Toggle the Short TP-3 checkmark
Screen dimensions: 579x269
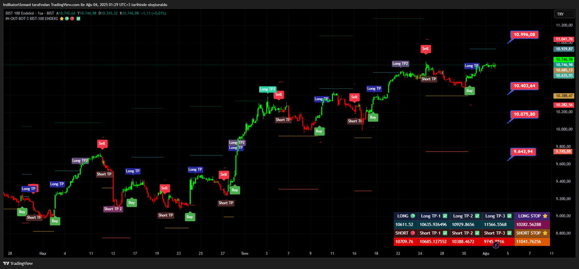509,233
